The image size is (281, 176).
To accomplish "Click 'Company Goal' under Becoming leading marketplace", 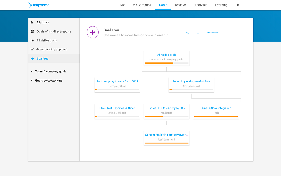I will point(191,86).
